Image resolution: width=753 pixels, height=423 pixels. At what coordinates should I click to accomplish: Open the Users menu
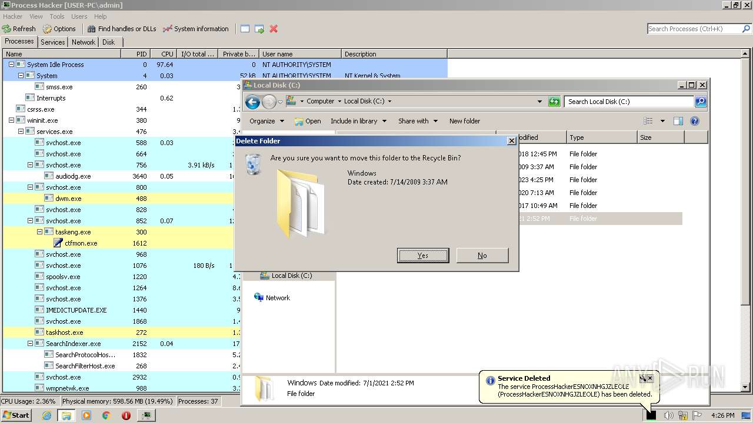pyautogui.click(x=79, y=16)
